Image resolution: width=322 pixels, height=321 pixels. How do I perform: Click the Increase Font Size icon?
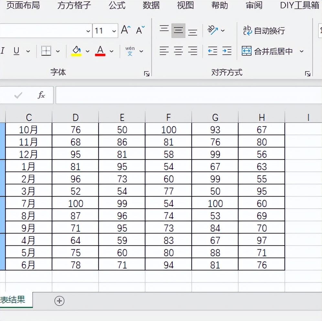click(x=125, y=30)
